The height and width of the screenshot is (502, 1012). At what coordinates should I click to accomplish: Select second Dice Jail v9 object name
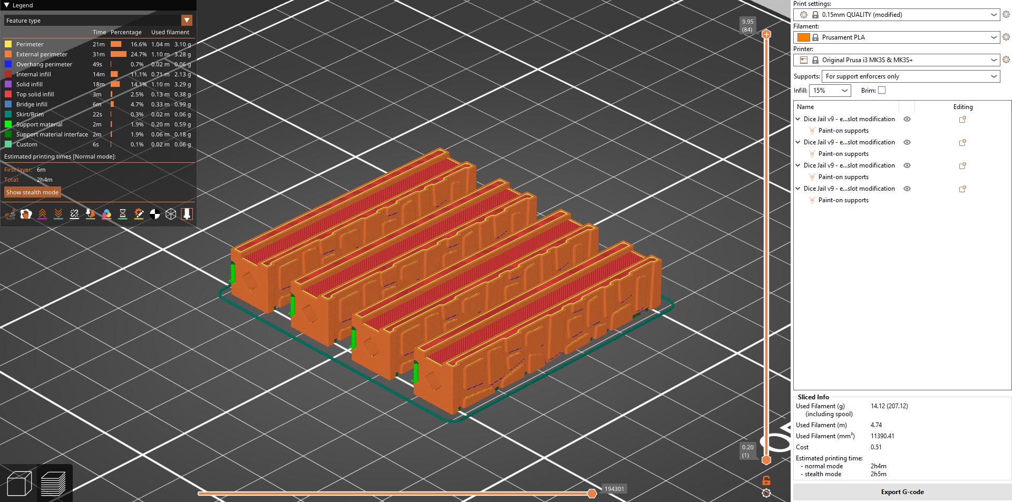[849, 142]
